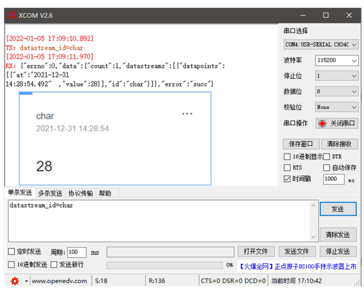This screenshot has width=364, height=290.
Task: Click the 停止发送 button
Action: 338,252
